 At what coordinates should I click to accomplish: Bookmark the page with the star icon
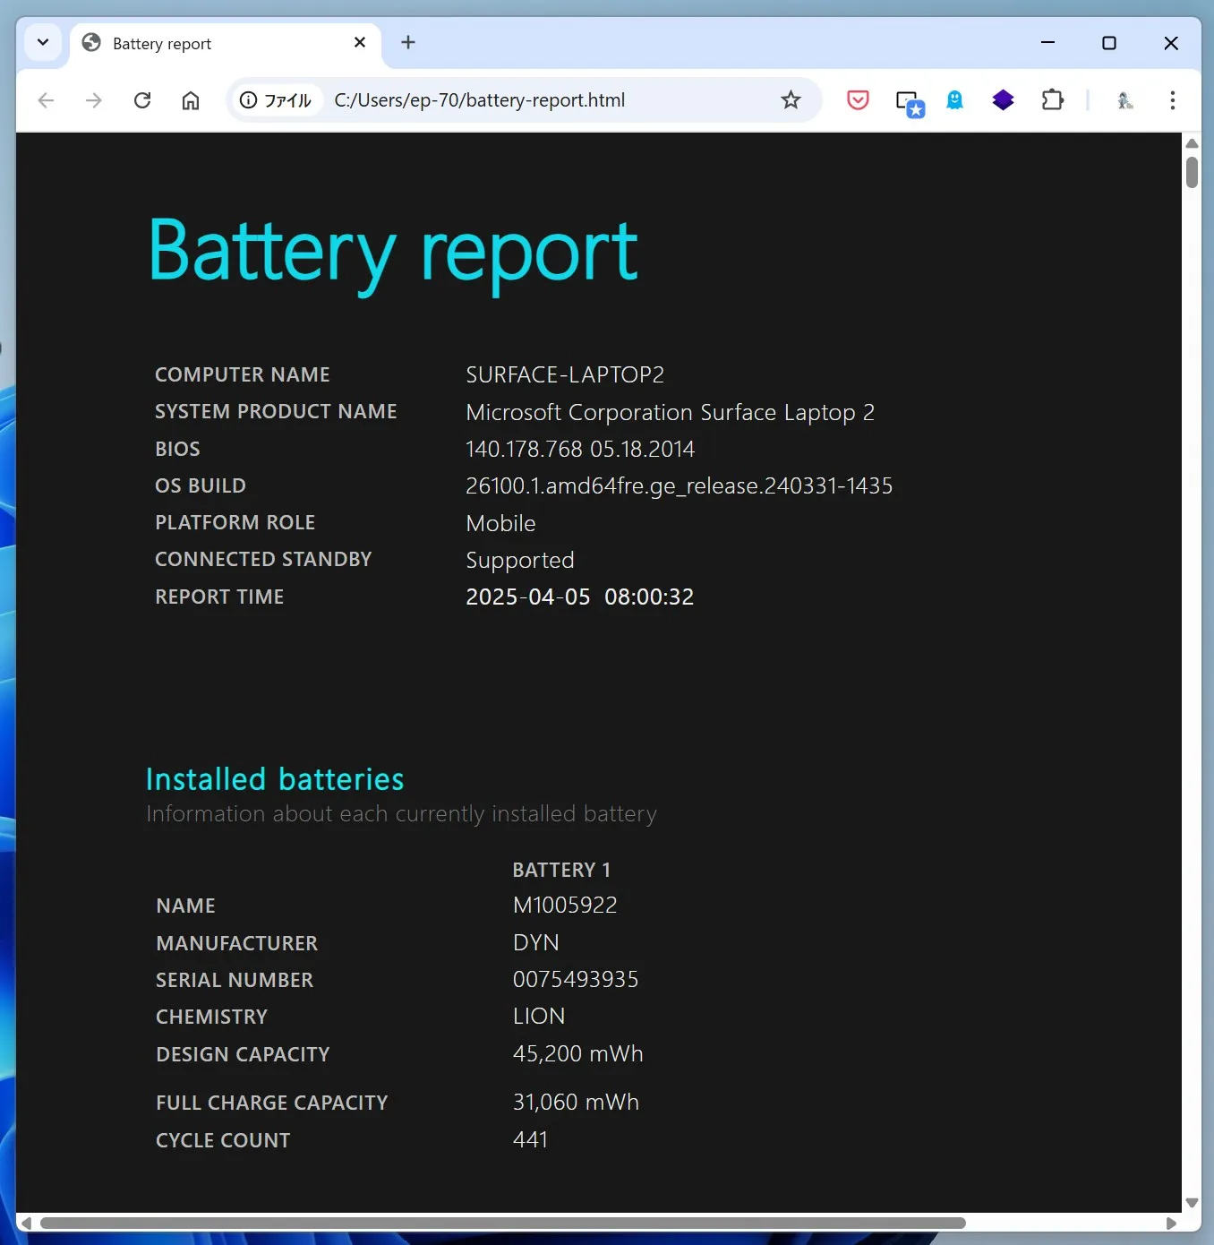[791, 100]
